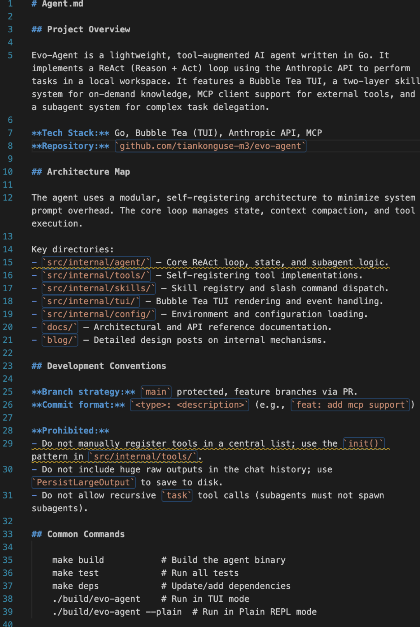Click the `feat: add mcp support` code span
Viewport: 420px width, 627px height.
350,405
